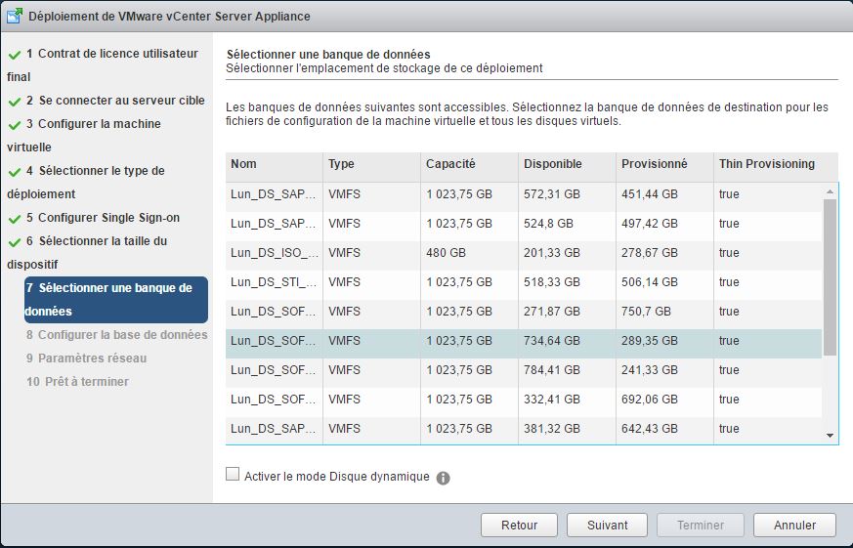Image resolution: width=853 pixels, height=548 pixels.
Task: Enable Activer le mode Disque dynamique checkbox
Action: tap(233, 474)
